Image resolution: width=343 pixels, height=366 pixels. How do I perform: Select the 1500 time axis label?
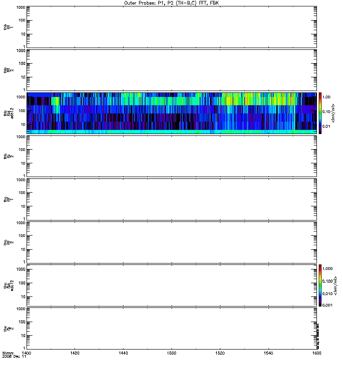[171, 353]
